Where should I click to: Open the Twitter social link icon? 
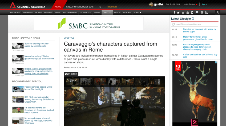click(179, 13)
